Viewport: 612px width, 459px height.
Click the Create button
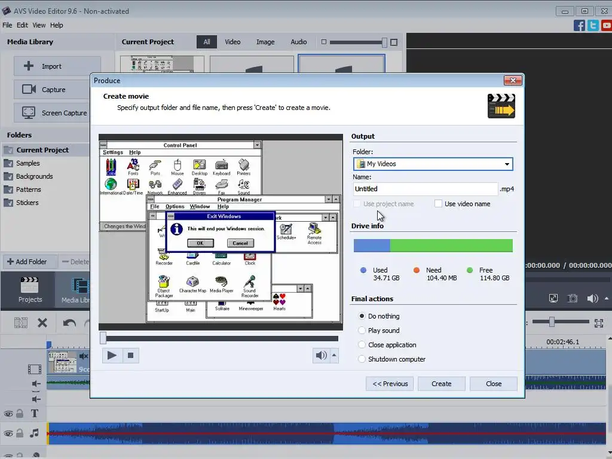click(x=442, y=384)
